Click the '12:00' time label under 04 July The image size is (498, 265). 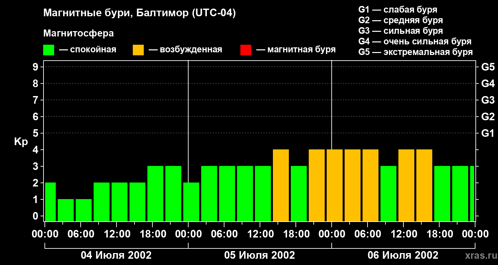(116, 234)
